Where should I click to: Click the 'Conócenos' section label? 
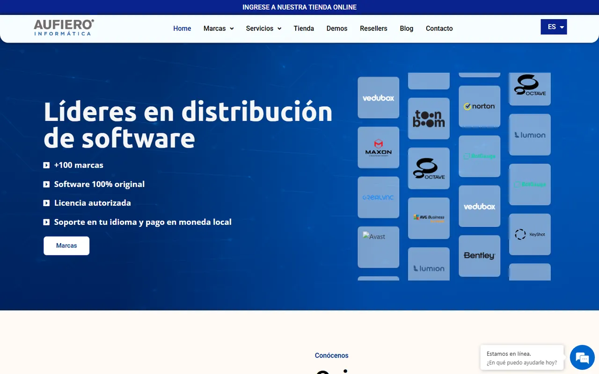[x=332, y=356]
